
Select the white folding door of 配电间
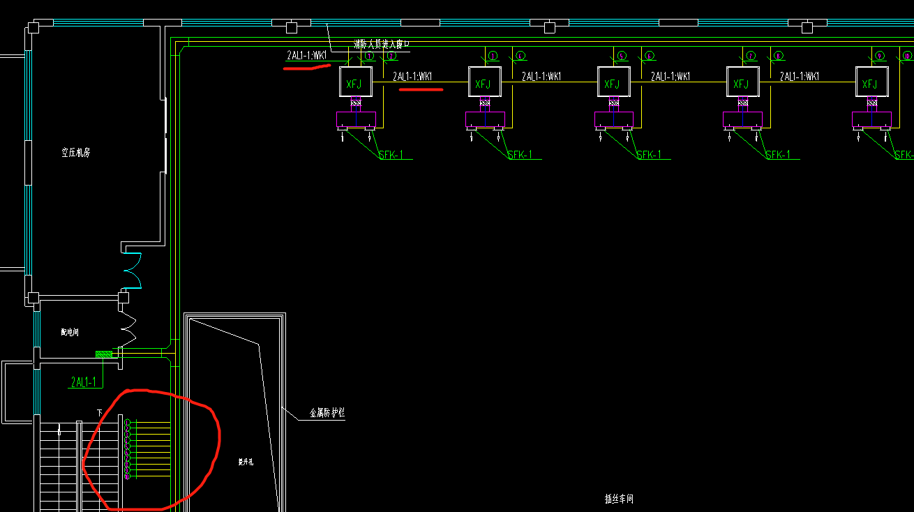(128, 331)
